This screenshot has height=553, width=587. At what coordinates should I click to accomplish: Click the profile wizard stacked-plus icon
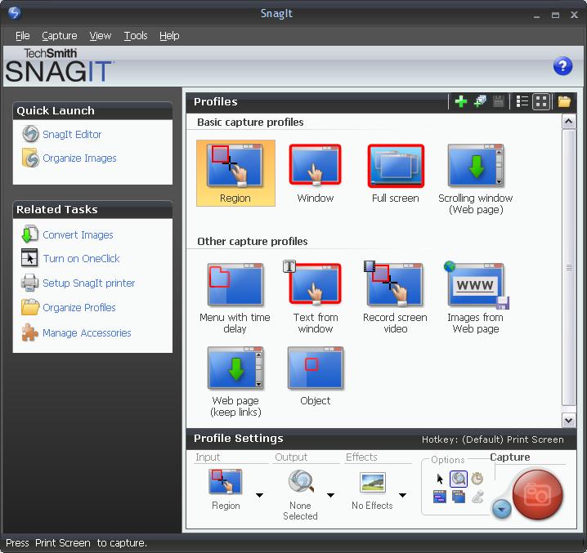[x=480, y=101]
